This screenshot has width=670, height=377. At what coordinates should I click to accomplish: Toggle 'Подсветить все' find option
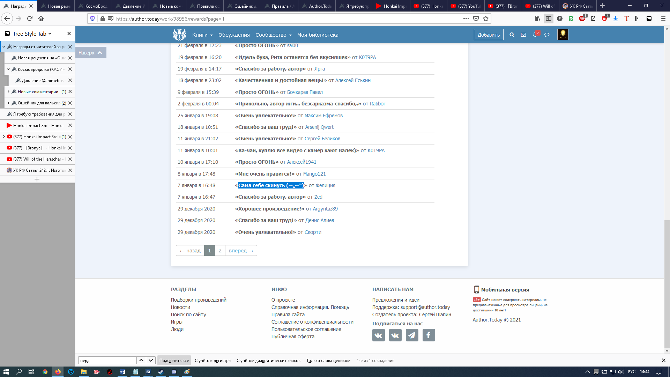(x=174, y=361)
